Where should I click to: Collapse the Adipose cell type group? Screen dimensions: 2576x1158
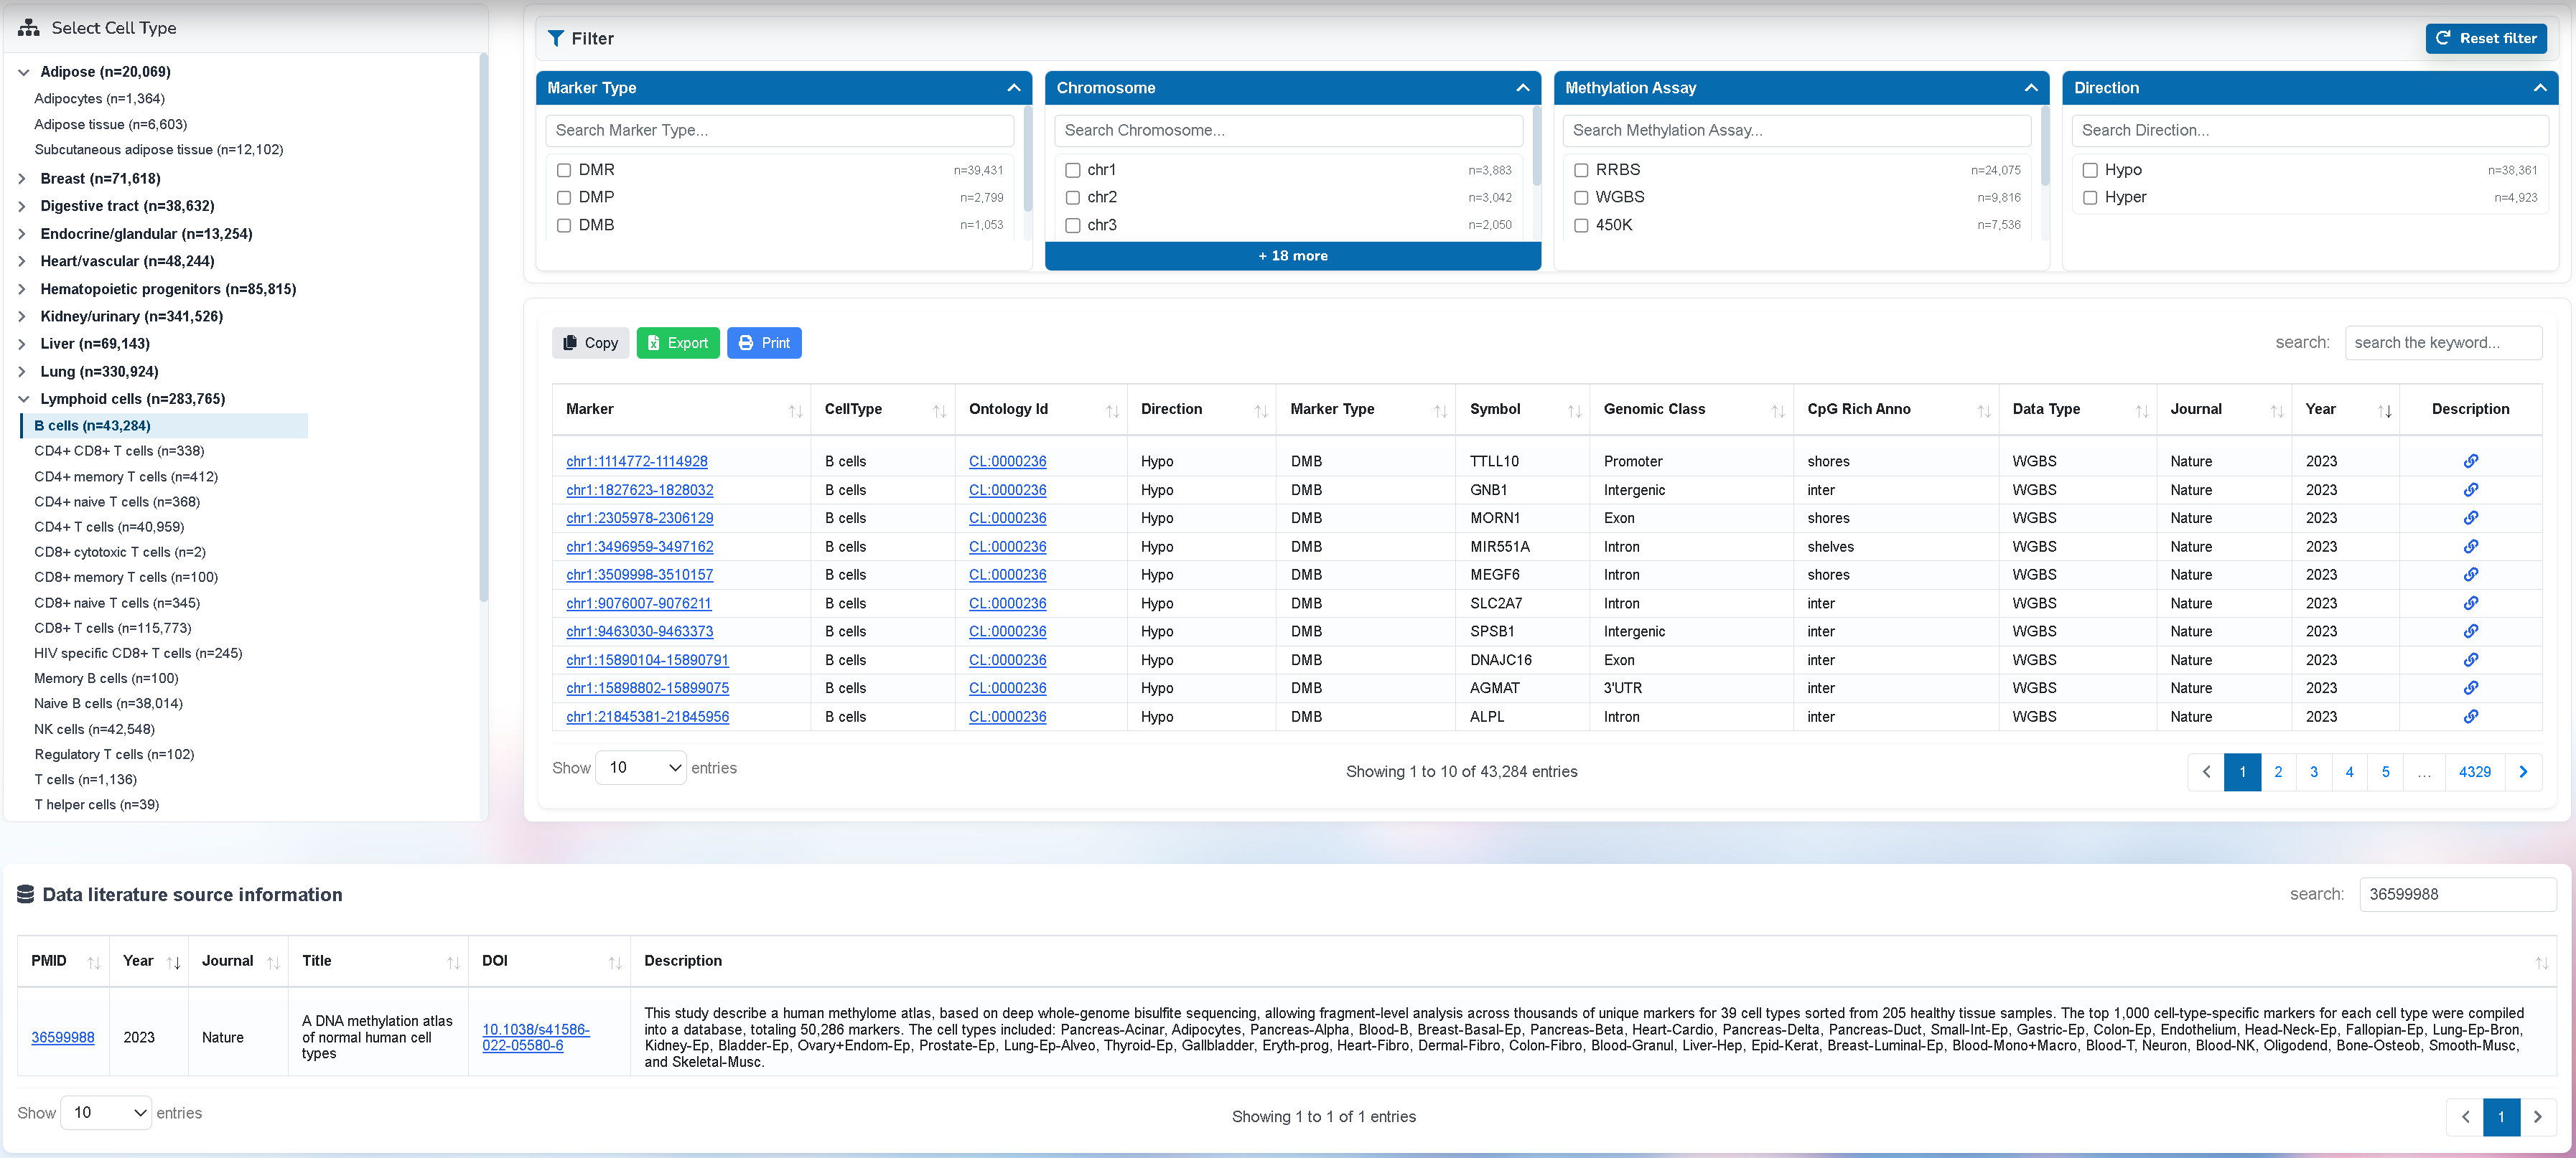tap(23, 72)
